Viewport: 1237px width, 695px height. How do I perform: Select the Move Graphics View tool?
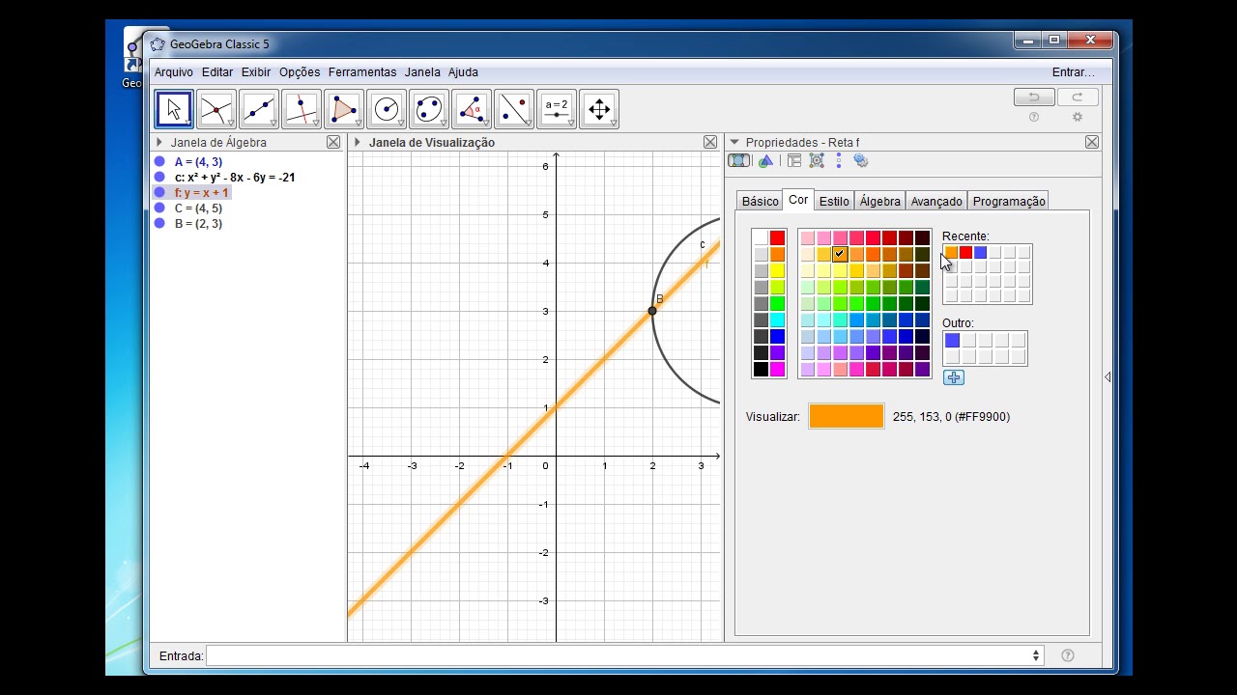tap(599, 109)
